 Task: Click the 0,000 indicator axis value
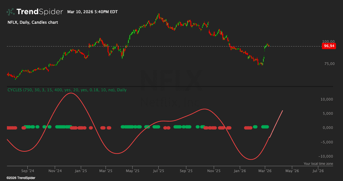(x=328, y=128)
